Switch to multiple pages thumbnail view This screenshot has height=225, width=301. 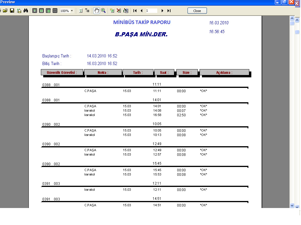[x=55, y=11]
